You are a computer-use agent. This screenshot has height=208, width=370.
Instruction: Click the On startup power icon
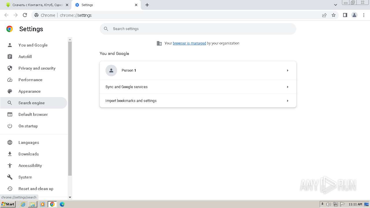[10, 126]
